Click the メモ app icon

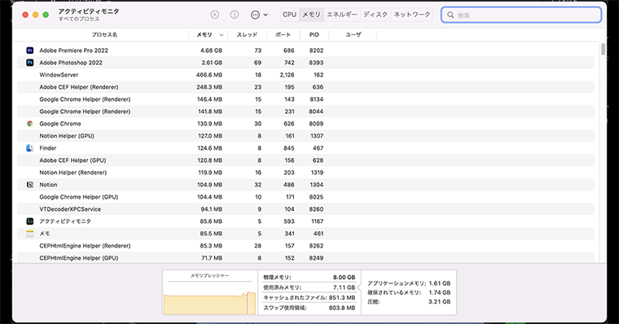click(x=30, y=234)
